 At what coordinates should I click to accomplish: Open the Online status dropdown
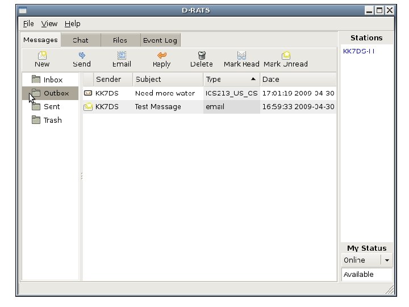[366, 260]
